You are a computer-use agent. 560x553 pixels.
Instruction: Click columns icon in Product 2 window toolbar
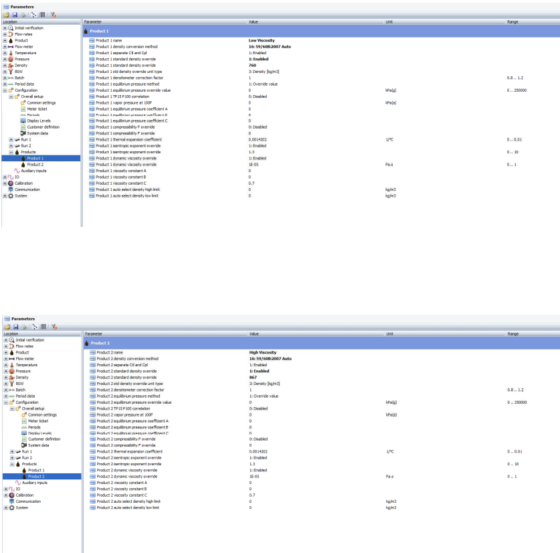coord(43,327)
